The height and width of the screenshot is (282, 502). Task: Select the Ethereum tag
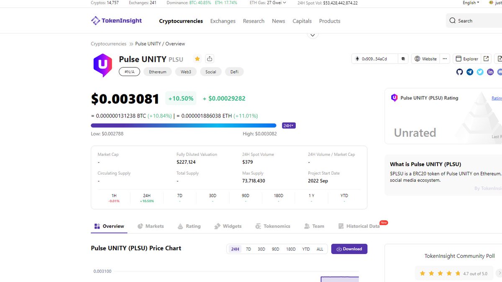[158, 72]
